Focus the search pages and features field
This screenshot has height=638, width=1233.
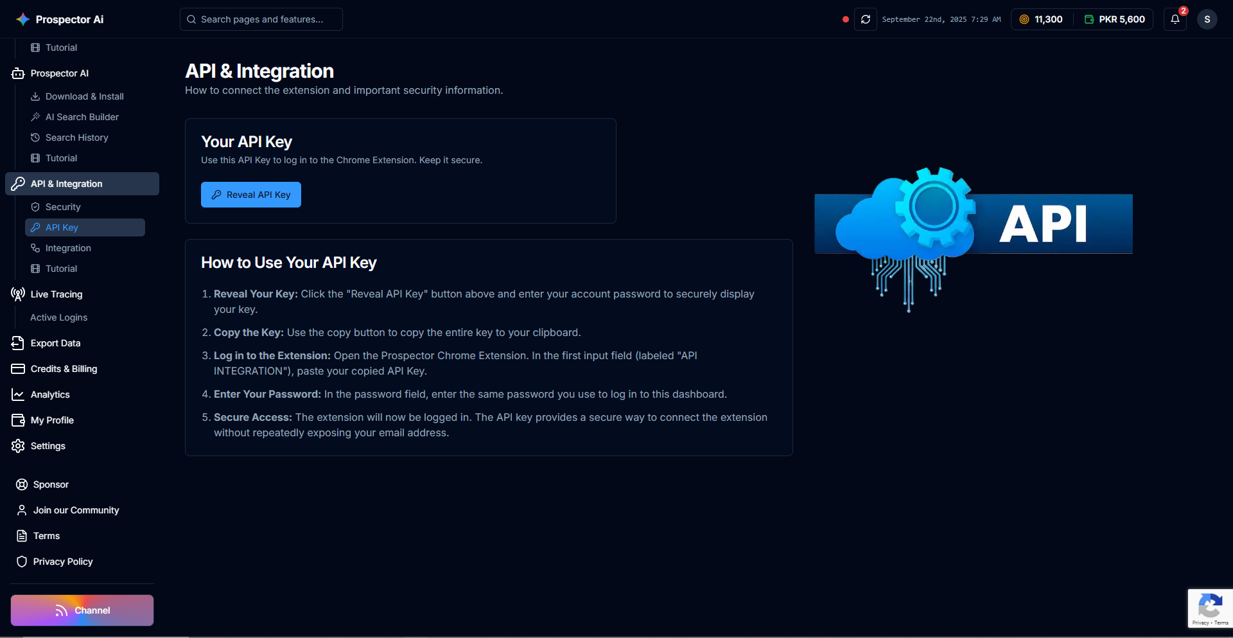261,19
